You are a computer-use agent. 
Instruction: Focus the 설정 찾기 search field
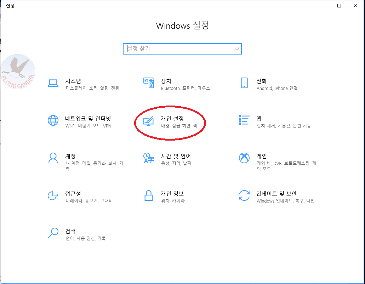pyautogui.click(x=182, y=49)
